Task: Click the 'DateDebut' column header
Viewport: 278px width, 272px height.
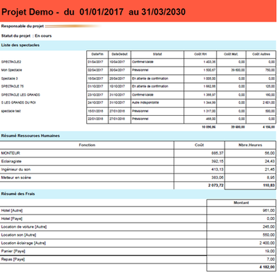Action: coord(120,54)
